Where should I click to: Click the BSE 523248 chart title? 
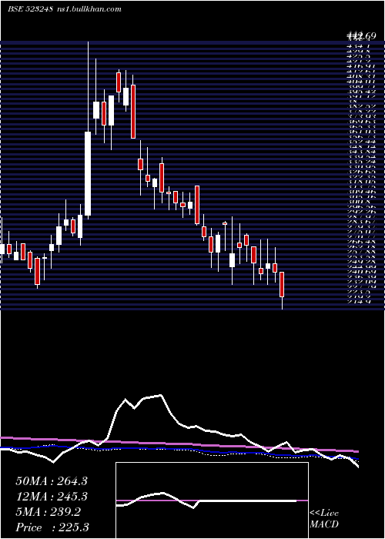[x=30, y=9]
